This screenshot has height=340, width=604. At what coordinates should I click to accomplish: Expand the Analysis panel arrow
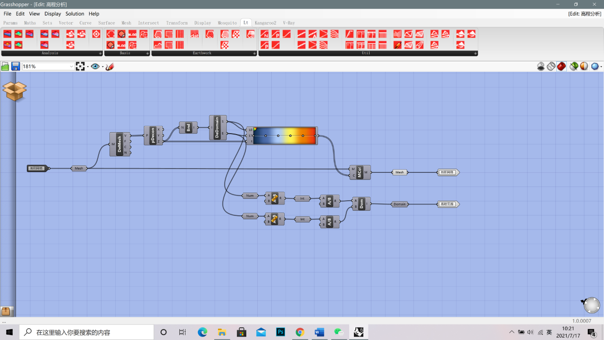click(x=100, y=53)
